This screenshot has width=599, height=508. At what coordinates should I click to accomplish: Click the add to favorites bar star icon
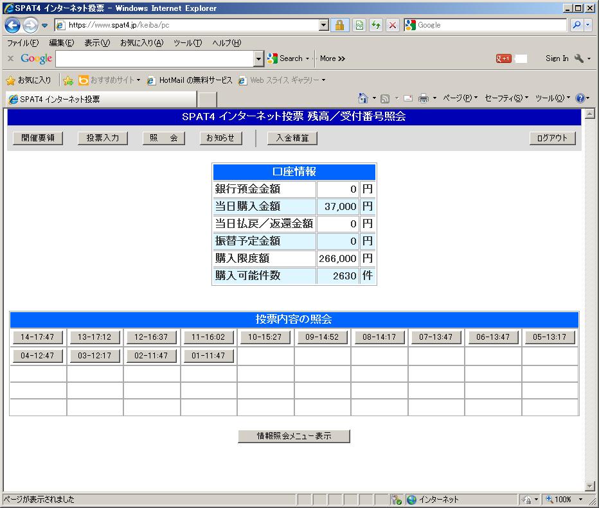(x=68, y=80)
